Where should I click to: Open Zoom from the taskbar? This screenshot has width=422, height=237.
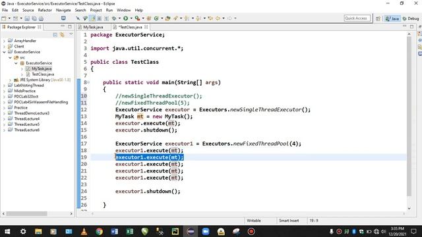(x=206, y=231)
